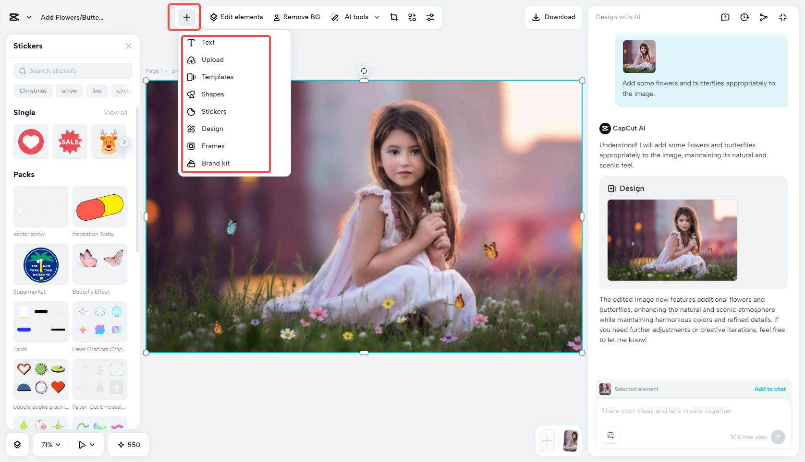Open the cursor mode dropdown near zoom
Image resolution: width=805 pixels, height=462 pixels.
(86, 445)
